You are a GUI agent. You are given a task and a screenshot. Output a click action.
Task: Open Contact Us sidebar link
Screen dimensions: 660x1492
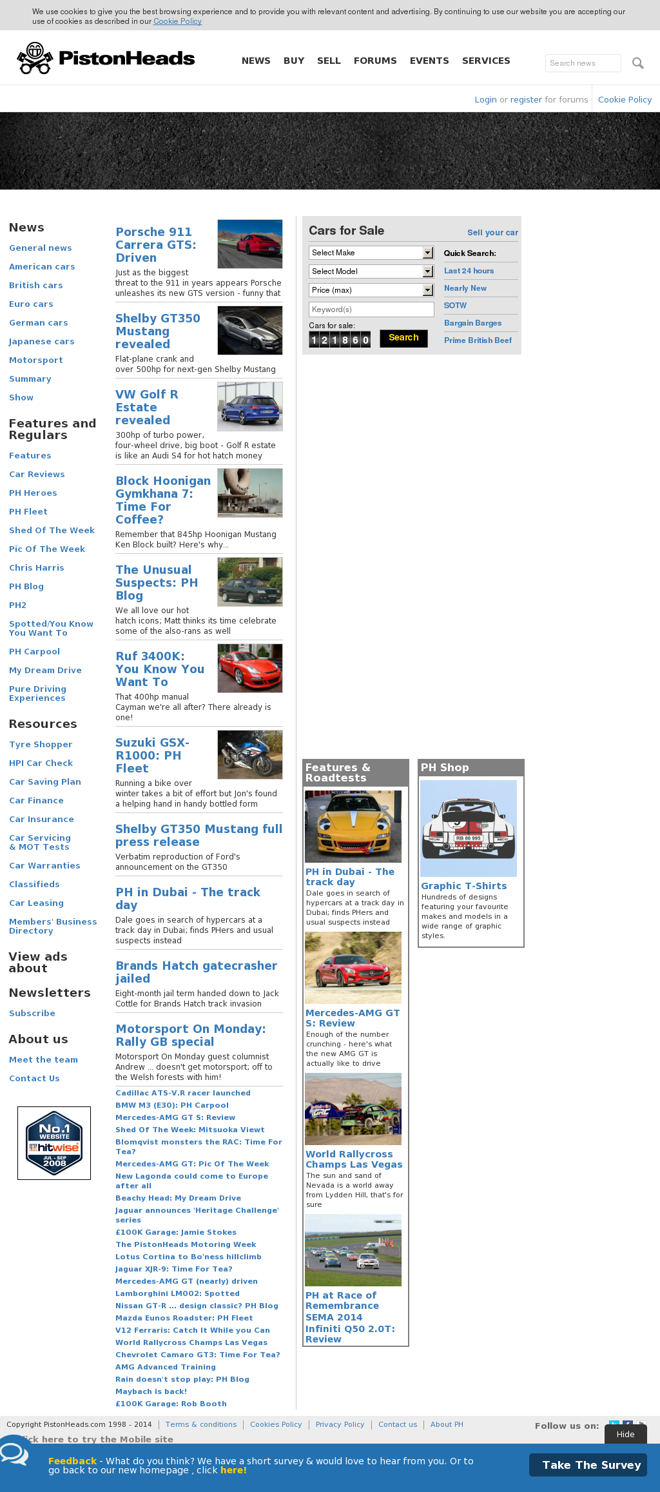coord(34,1079)
